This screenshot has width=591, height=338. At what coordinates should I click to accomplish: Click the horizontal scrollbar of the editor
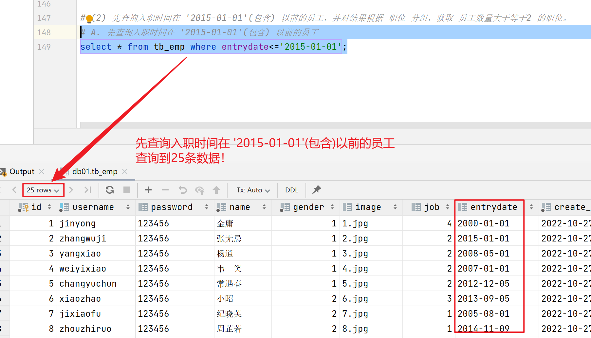[335, 125]
